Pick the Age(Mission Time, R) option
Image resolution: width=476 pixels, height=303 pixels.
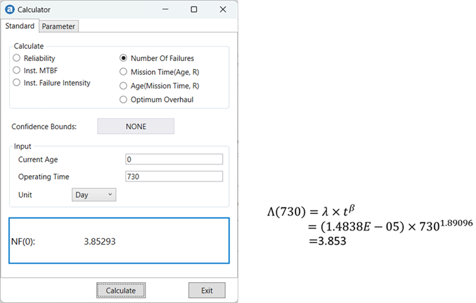pyautogui.click(x=124, y=86)
